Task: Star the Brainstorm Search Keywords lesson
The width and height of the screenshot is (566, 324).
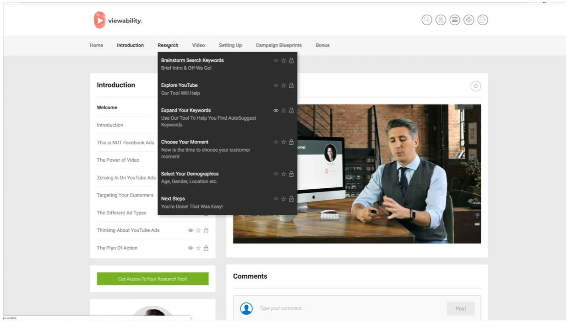Action: pyautogui.click(x=283, y=60)
